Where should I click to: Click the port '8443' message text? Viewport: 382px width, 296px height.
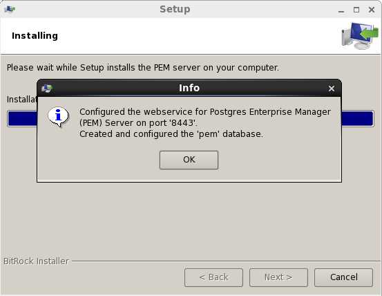205,118
